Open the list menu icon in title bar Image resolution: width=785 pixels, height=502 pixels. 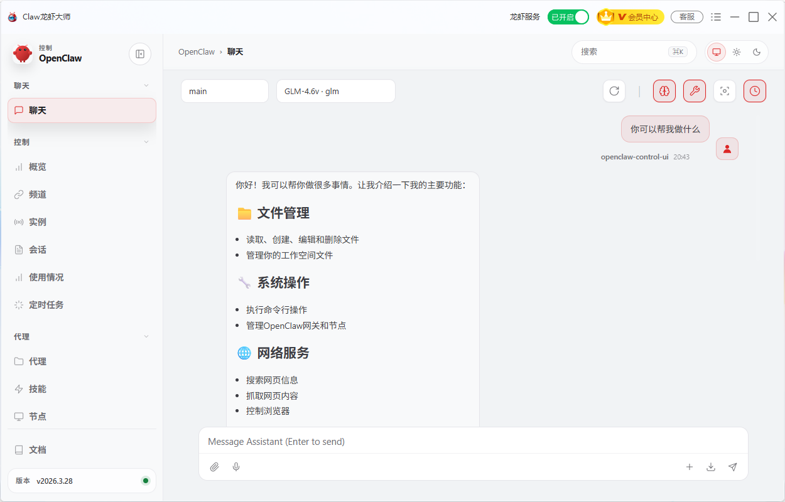click(716, 17)
